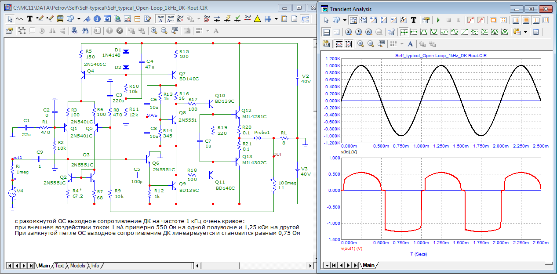Toggle the grid display in schematic toolbar
This screenshot has width=557, height=274.
point(267,19)
